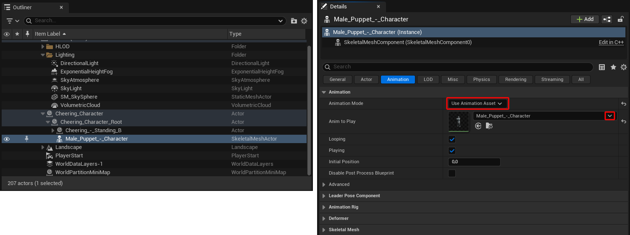This screenshot has width=630, height=235.
Task: Hide Male_Puppet_-_Character using eye icon
Action: click(7, 139)
